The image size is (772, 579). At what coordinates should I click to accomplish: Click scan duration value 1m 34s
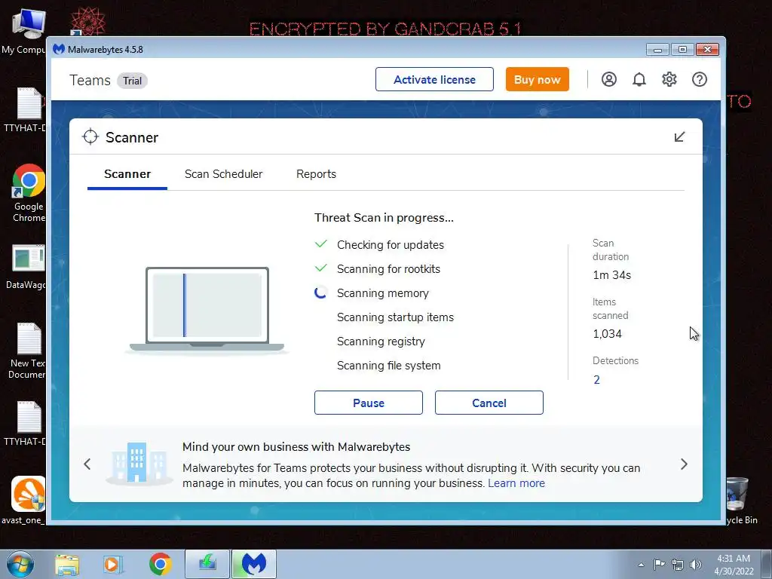(612, 274)
